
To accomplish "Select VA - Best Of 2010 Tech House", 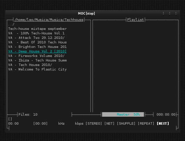I will [37, 42].
